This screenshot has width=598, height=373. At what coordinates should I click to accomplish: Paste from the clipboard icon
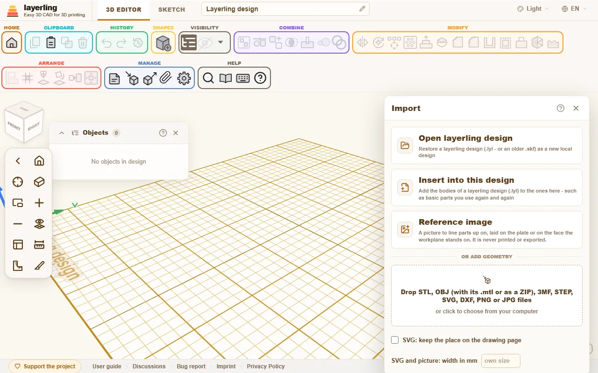[51, 42]
